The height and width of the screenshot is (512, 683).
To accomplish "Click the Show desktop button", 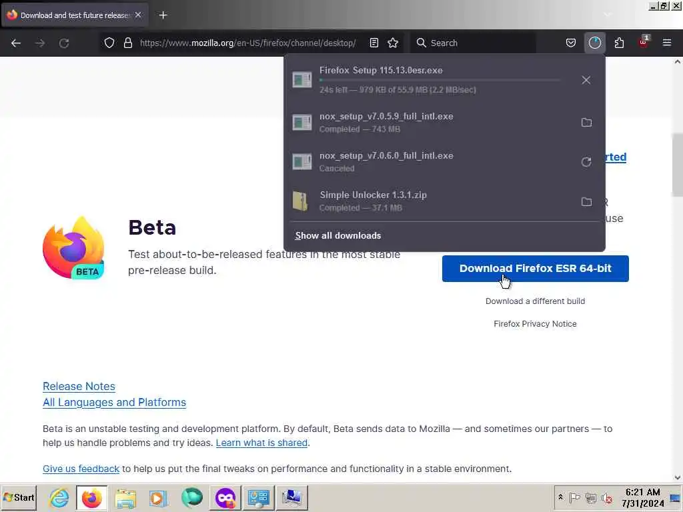I will point(676,497).
